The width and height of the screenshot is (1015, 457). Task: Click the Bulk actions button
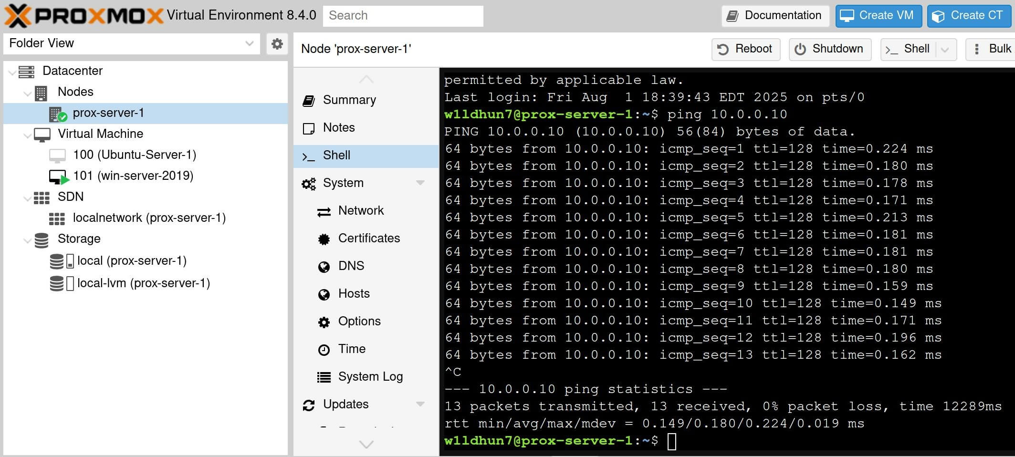coord(991,50)
